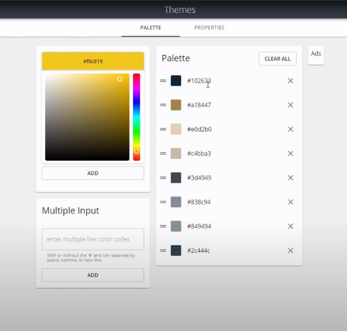The height and width of the screenshot is (331, 347).
Task: Select the beige #c4bba3 swatch
Action: pos(176,154)
